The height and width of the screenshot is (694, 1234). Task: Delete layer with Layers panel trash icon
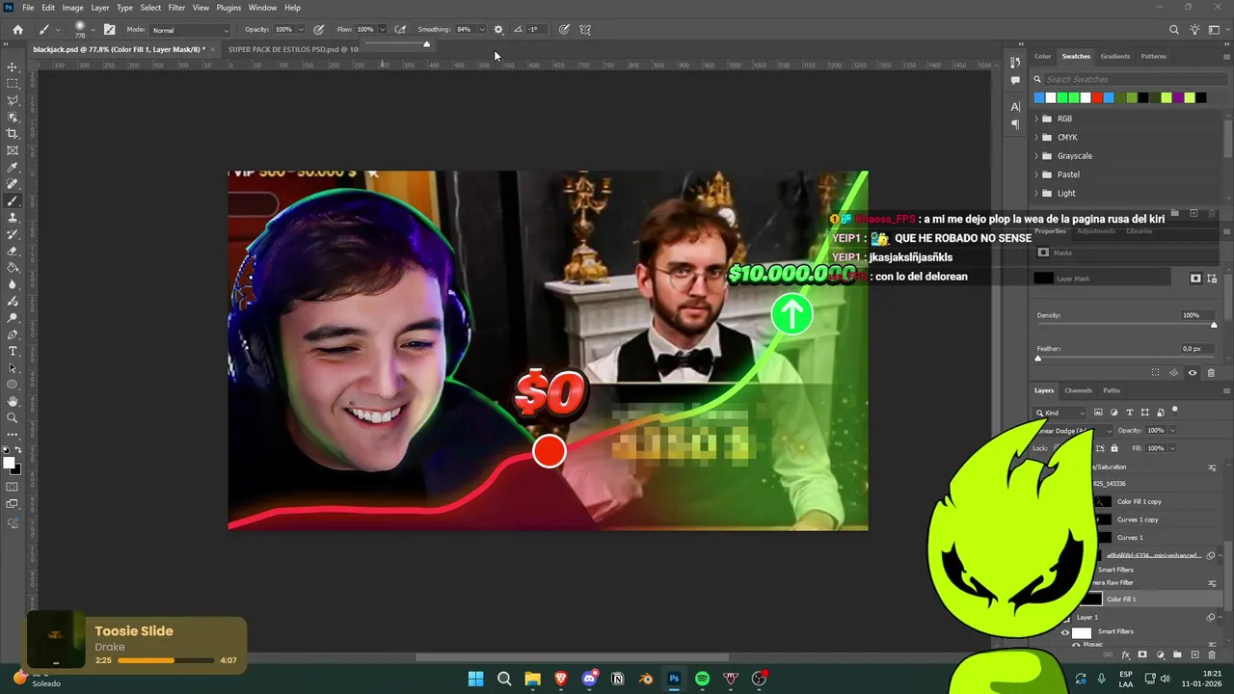pos(1211,654)
